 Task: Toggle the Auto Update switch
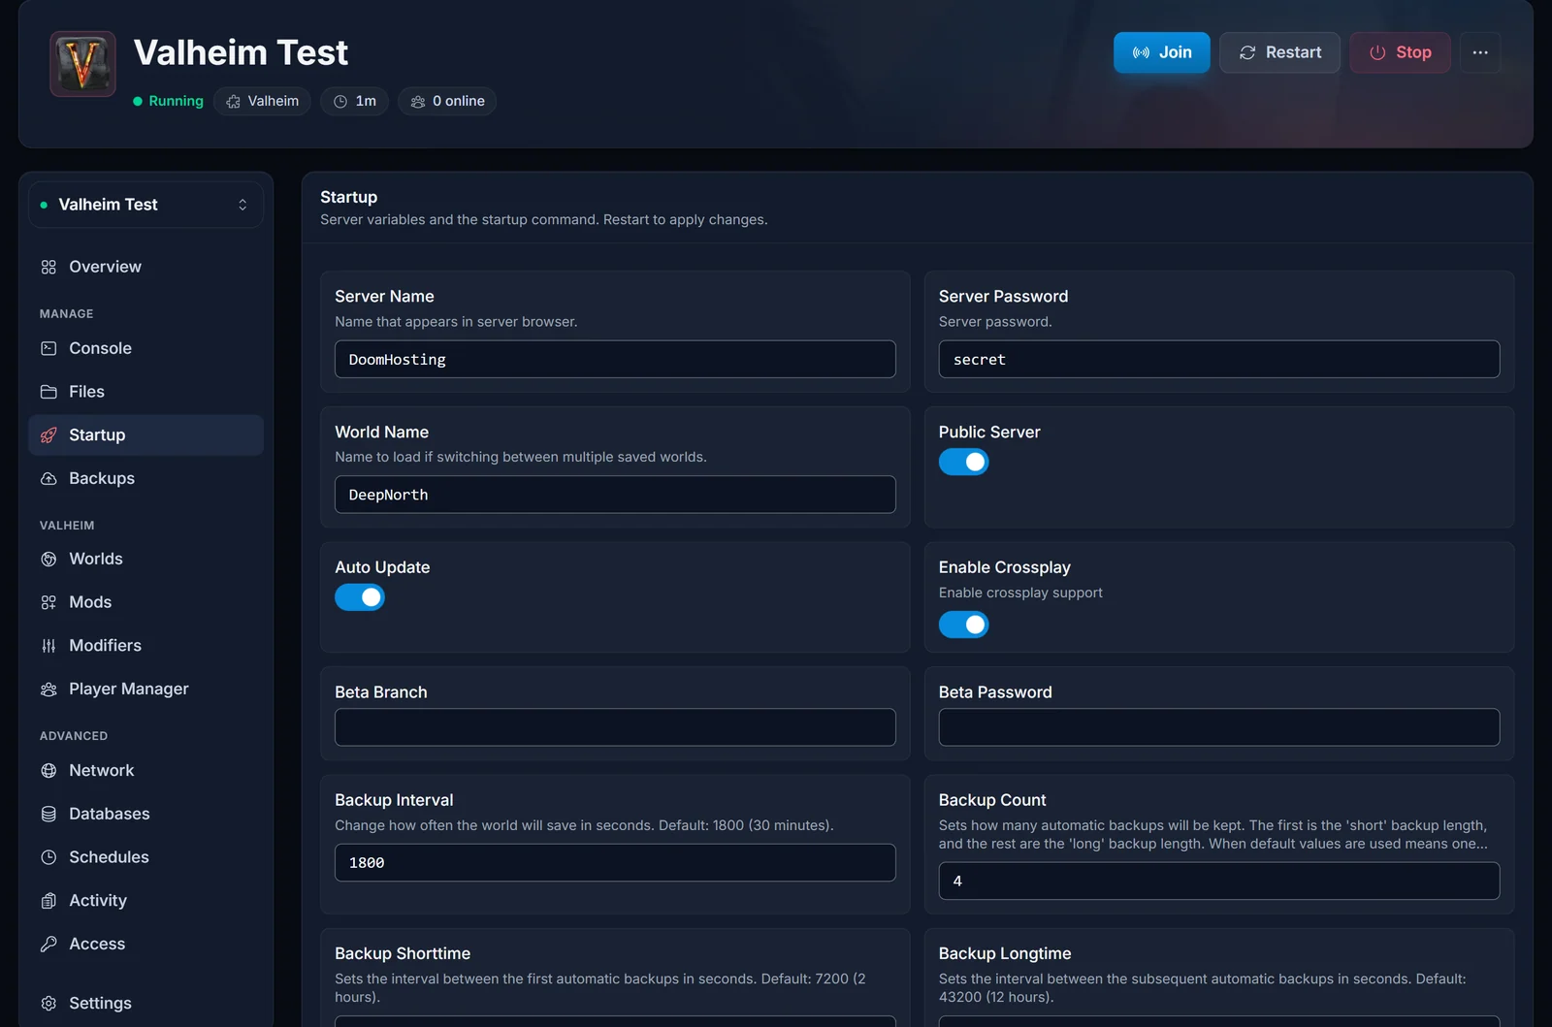pos(360,597)
